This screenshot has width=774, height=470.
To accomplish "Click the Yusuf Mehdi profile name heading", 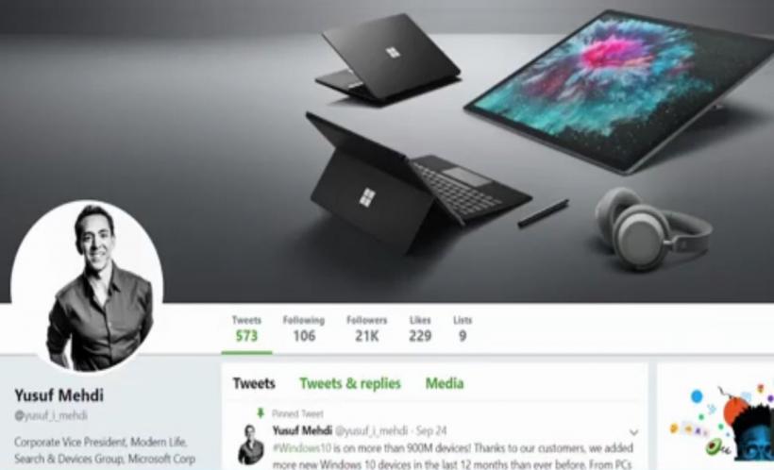I will 59,395.
